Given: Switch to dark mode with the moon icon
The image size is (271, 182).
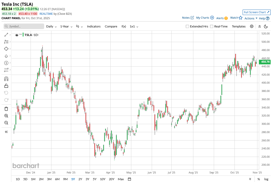Looking at the screenshot, I should 266,26.
